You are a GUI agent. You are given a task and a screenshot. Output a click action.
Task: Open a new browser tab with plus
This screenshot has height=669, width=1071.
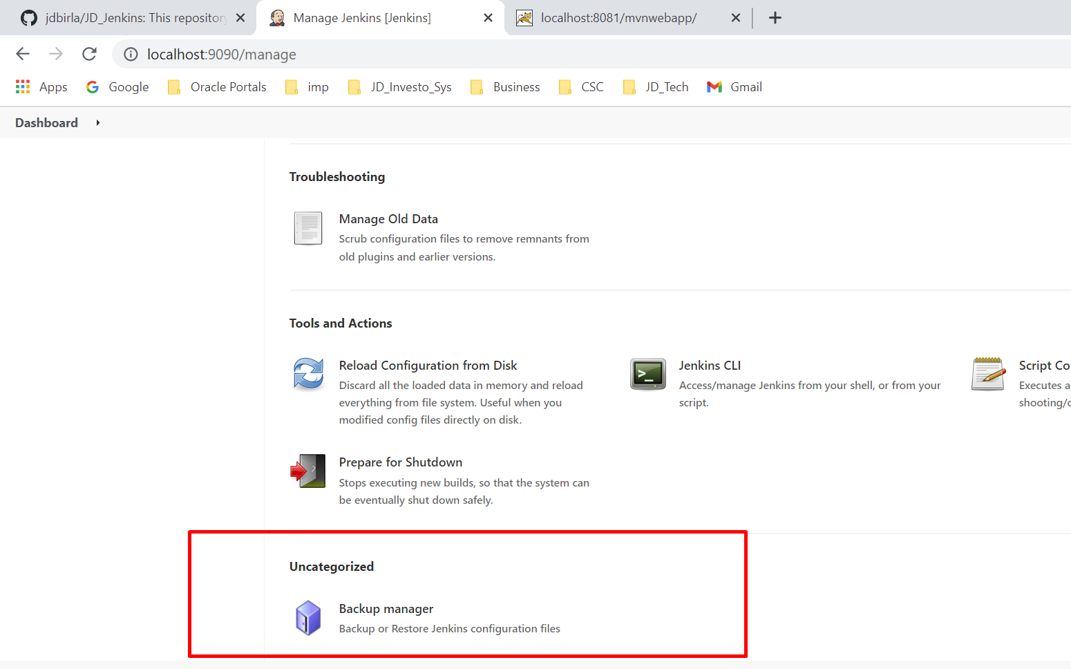pos(775,18)
